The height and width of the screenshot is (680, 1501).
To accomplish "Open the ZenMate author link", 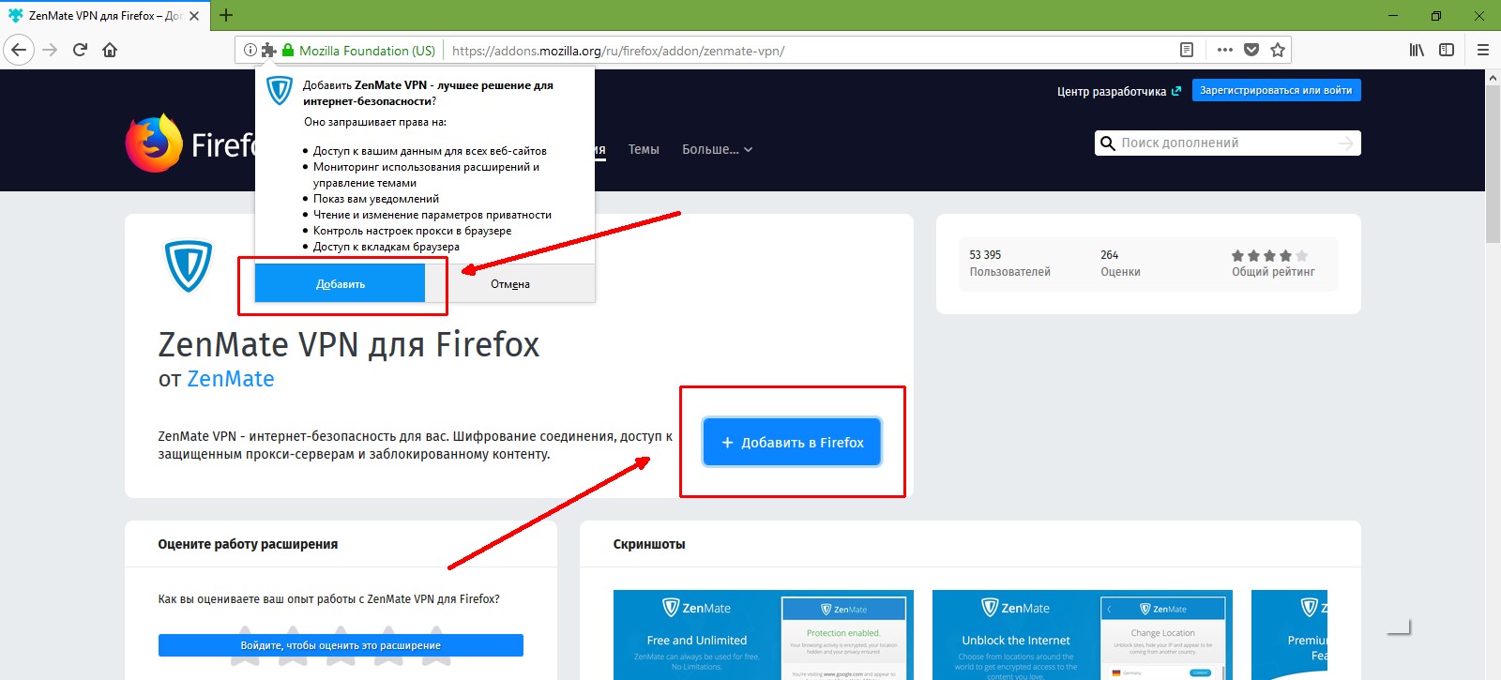I will 231,379.
